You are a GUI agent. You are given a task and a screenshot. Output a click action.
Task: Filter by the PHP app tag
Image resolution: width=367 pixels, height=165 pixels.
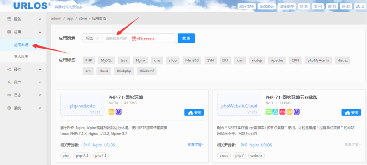(x=89, y=60)
